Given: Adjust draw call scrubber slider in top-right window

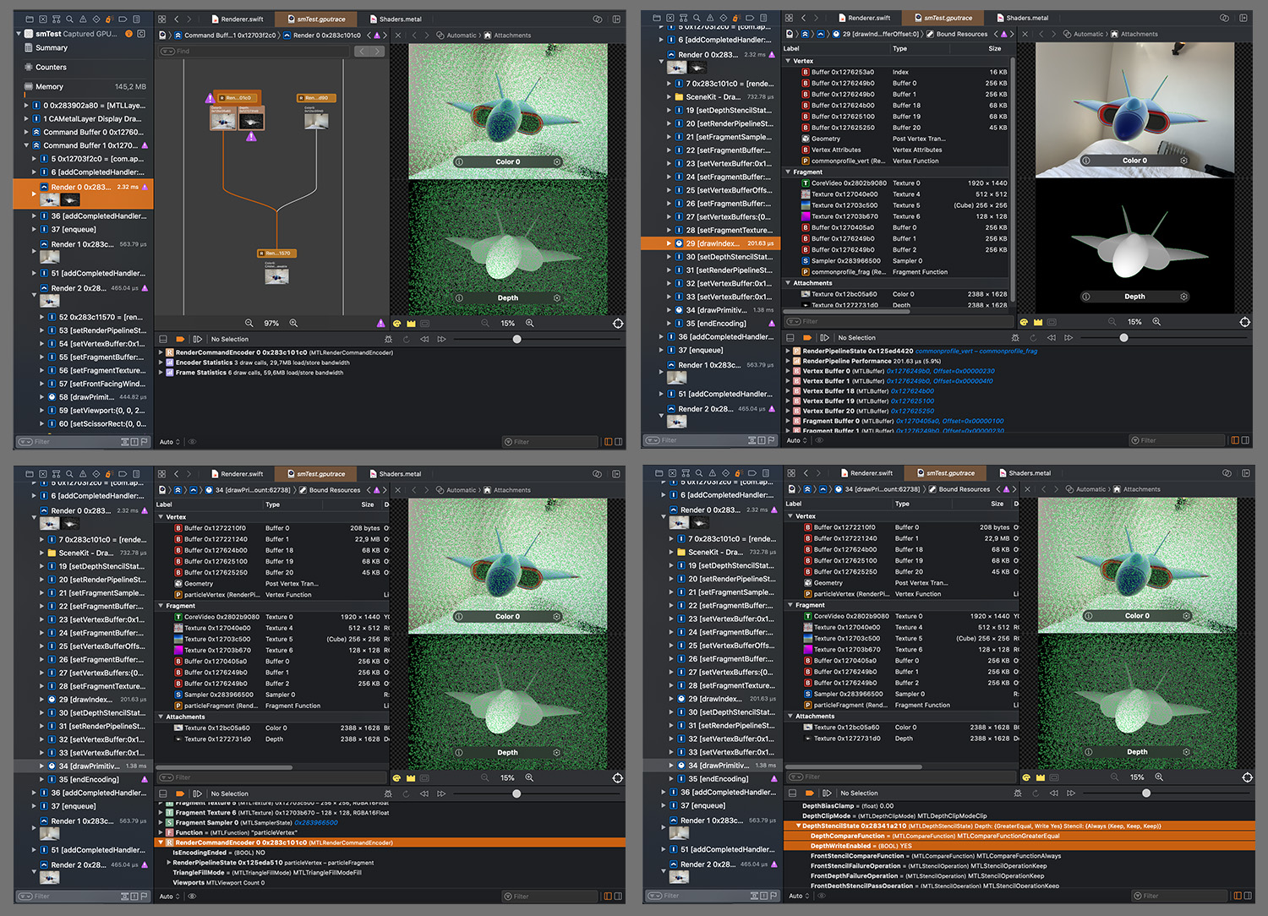Looking at the screenshot, I should pos(1123,337).
